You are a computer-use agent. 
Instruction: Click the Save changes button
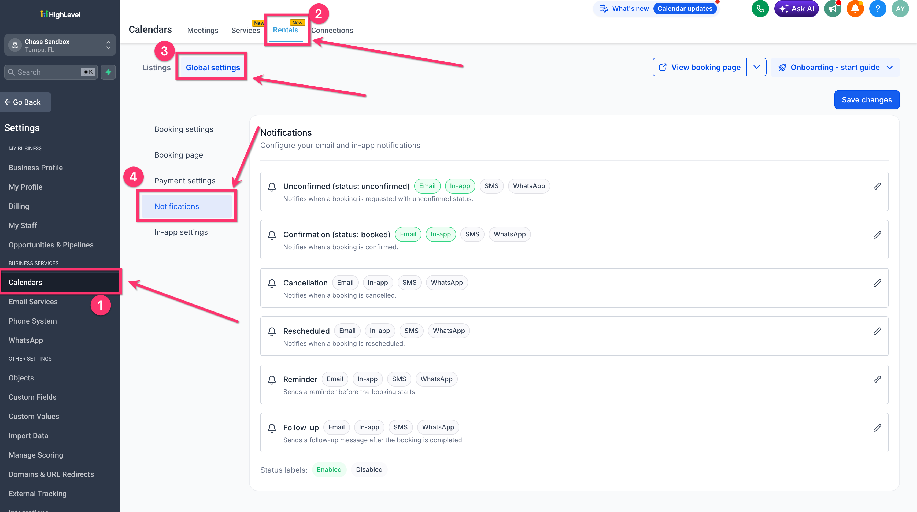point(867,100)
